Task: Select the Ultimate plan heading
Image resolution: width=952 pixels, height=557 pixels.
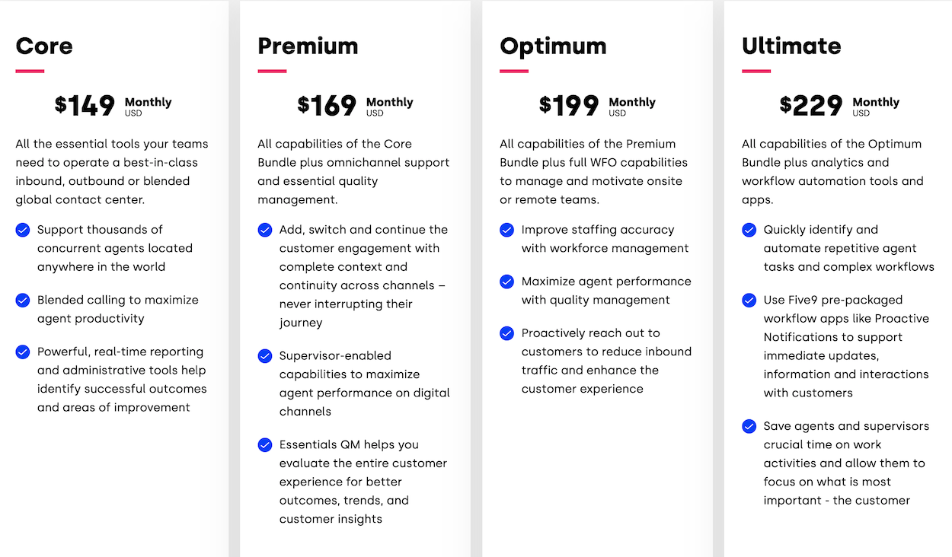Action: (791, 46)
